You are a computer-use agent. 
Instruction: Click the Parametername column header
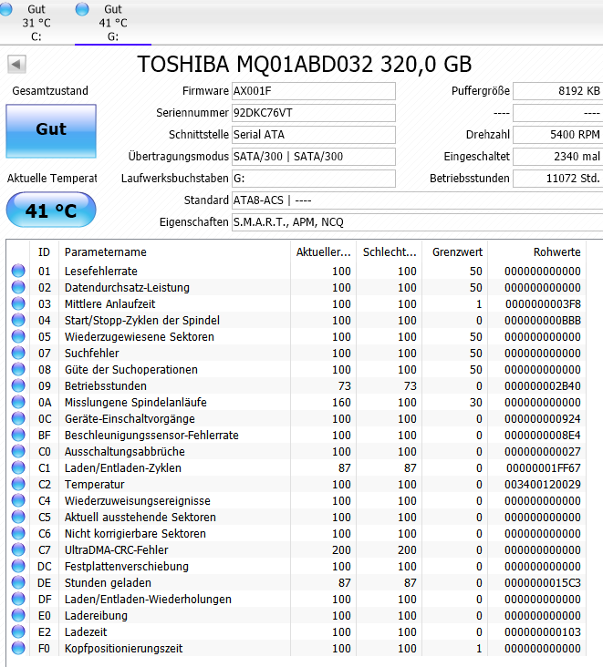(x=174, y=252)
